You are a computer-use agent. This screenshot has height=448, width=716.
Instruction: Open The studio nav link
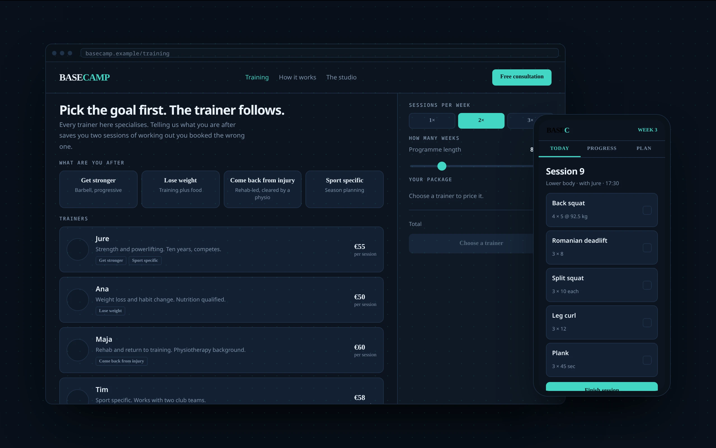341,77
